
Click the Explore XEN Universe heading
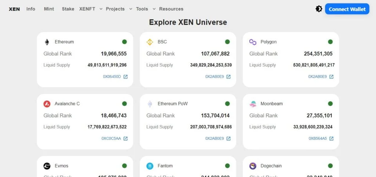point(188,22)
